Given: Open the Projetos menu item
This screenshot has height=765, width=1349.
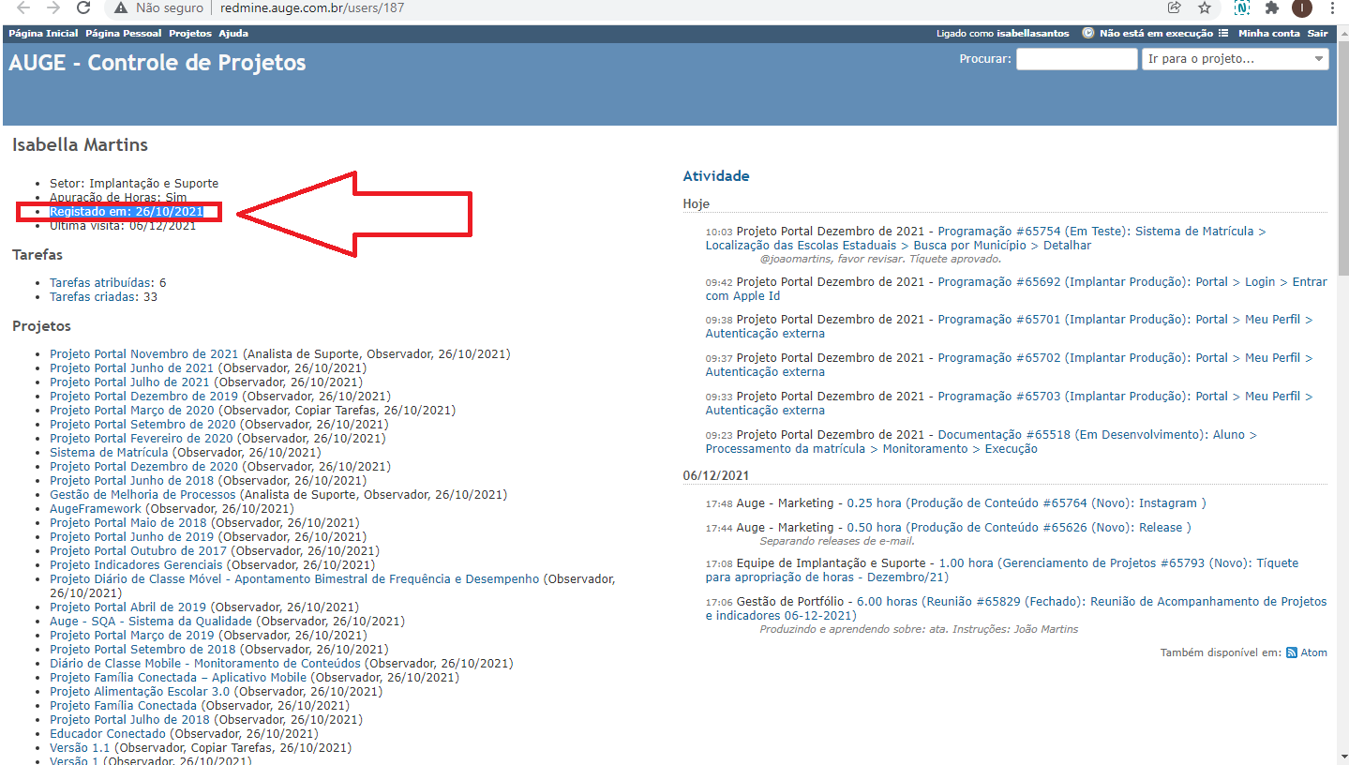Looking at the screenshot, I should (190, 33).
